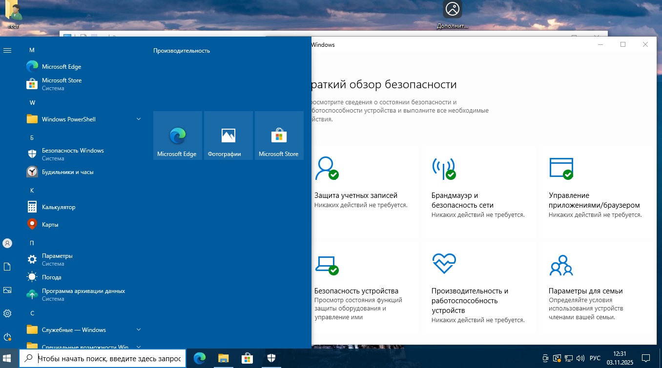Open Documents from the Start menu rail
The height and width of the screenshot is (368, 662).
(7, 267)
